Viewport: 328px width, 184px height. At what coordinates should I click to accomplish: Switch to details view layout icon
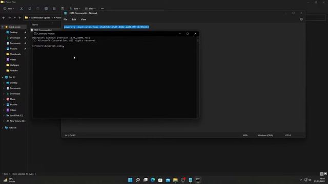321,174
